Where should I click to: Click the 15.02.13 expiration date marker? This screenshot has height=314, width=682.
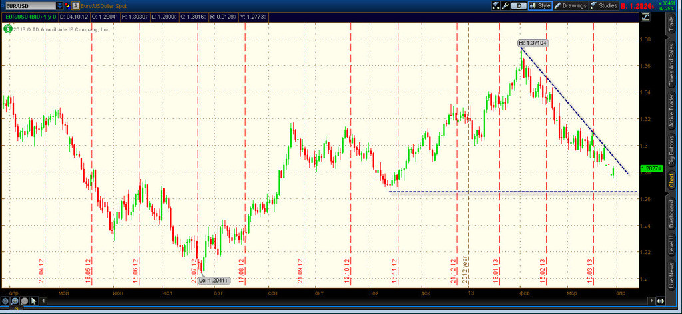(543, 271)
